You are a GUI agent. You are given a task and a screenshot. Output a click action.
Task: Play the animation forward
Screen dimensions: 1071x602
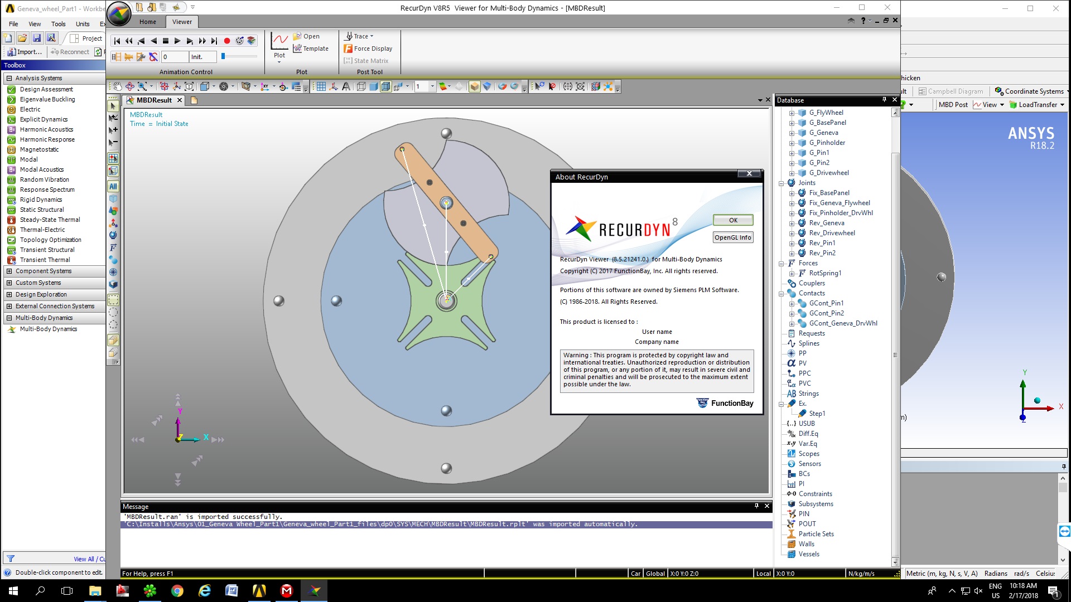click(177, 41)
